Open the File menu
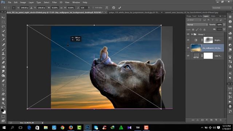This screenshot has width=233, height=131. pyautogui.click(x=9, y=3)
